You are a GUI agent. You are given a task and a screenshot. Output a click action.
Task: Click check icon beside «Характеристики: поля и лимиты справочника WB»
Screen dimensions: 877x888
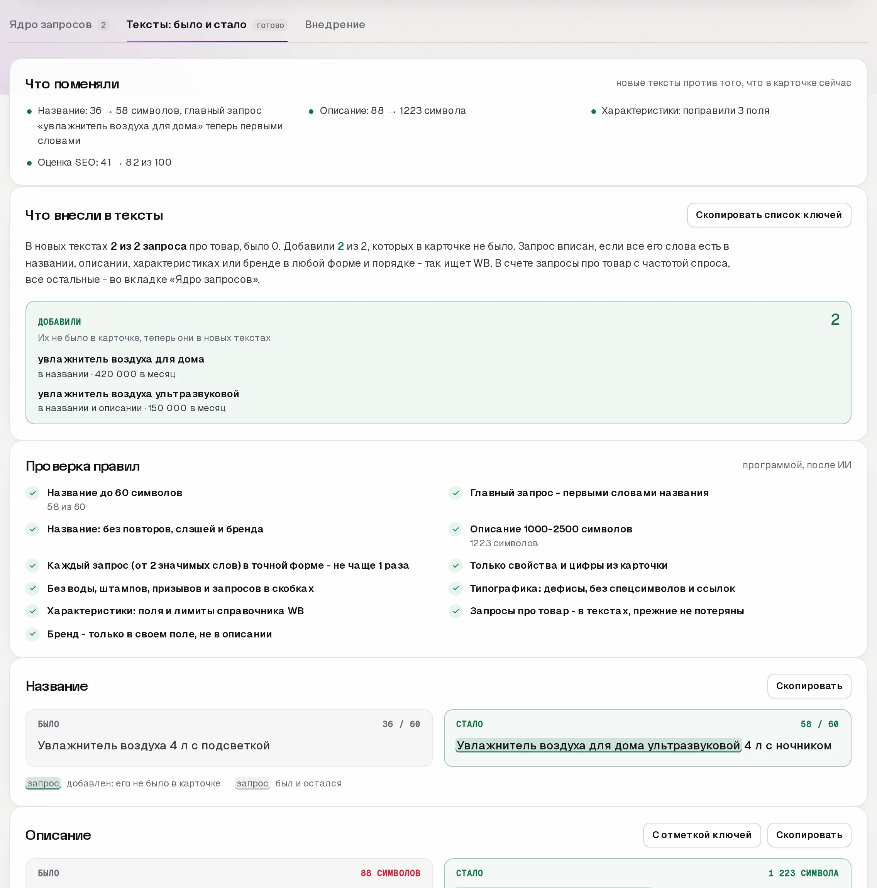click(x=33, y=611)
